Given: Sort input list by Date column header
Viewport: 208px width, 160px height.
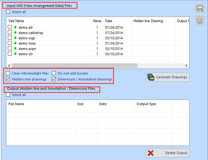Looking at the screenshot, I should [x=109, y=21].
